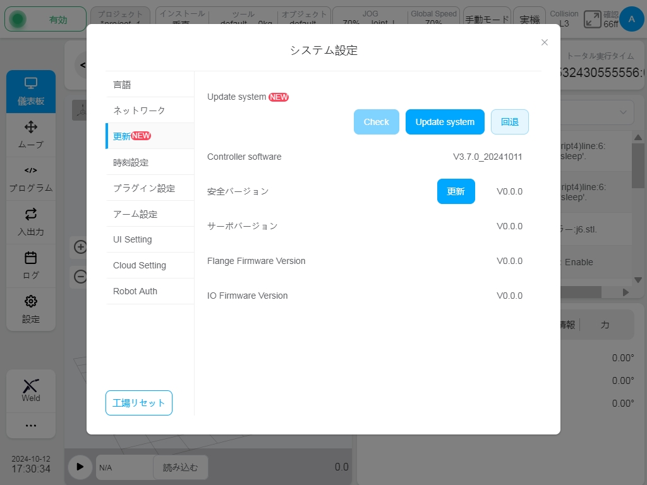This screenshot has height=485, width=647.
Task: Click the zoom out minus icon
Action: pos(80,277)
